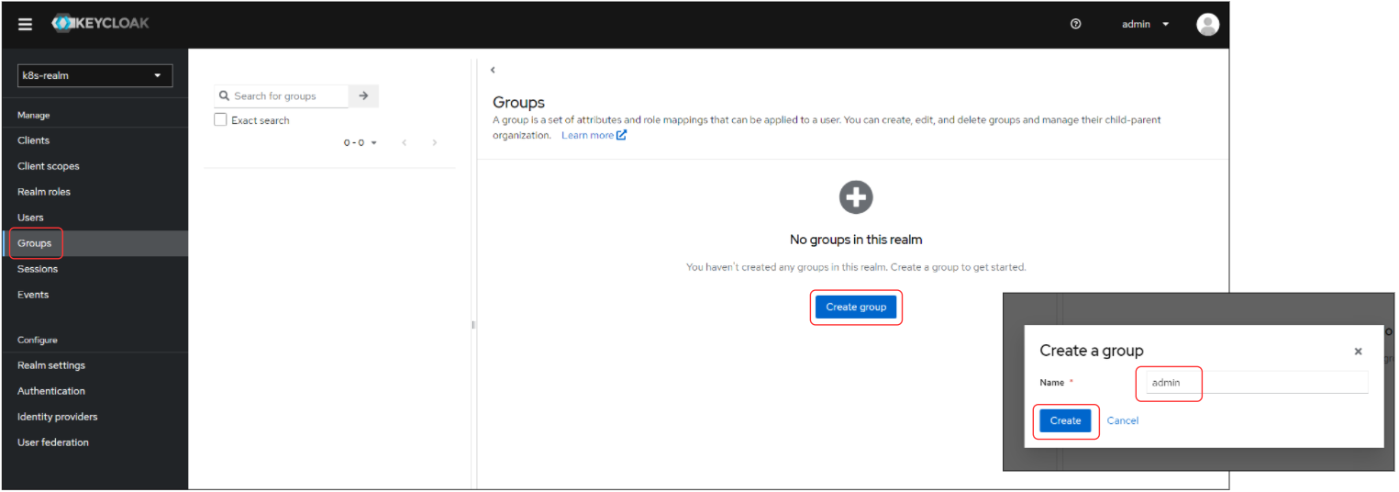Click the Name input field containing admin

coord(1256,382)
